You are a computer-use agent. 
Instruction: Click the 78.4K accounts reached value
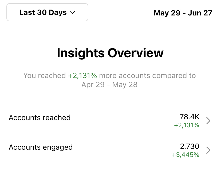[x=189, y=117]
